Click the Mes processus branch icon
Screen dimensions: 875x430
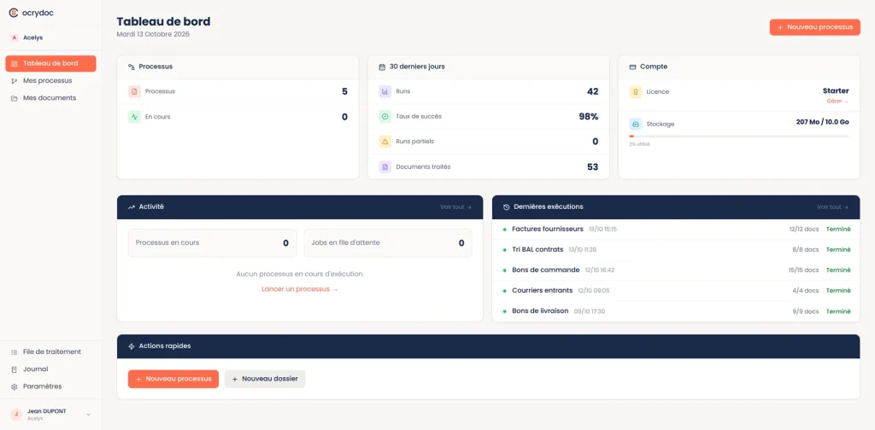click(15, 81)
